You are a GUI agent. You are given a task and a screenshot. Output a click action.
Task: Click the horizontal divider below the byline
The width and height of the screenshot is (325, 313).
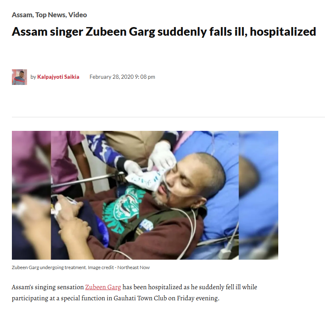[x=168, y=117]
